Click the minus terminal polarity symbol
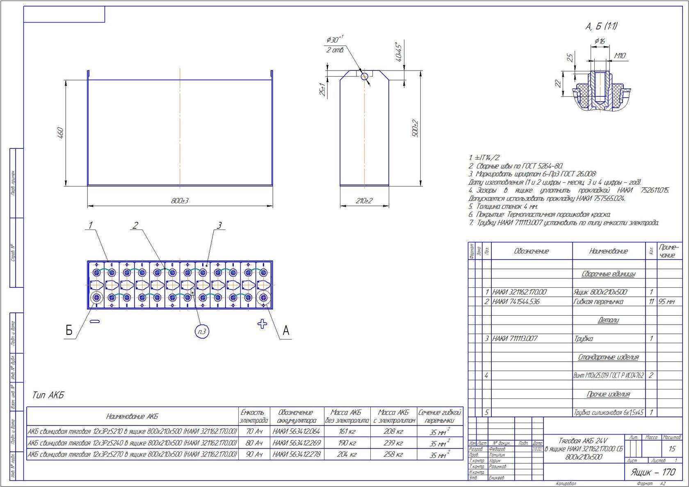 click(x=95, y=321)
